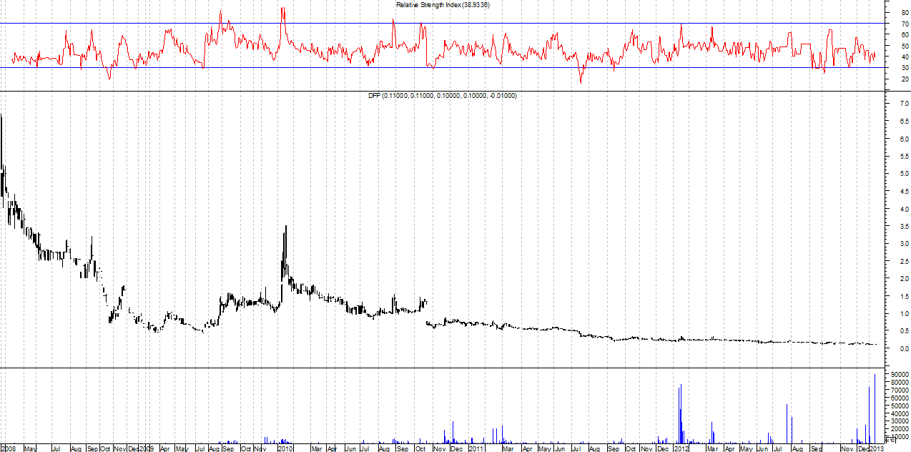This screenshot has width=911, height=452.
Task: Click the Relative Strength Index title label
Action: click(443, 5)
